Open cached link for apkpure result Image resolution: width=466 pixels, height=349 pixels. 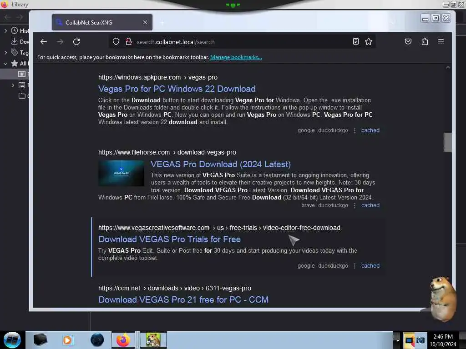tap(370, 130)
